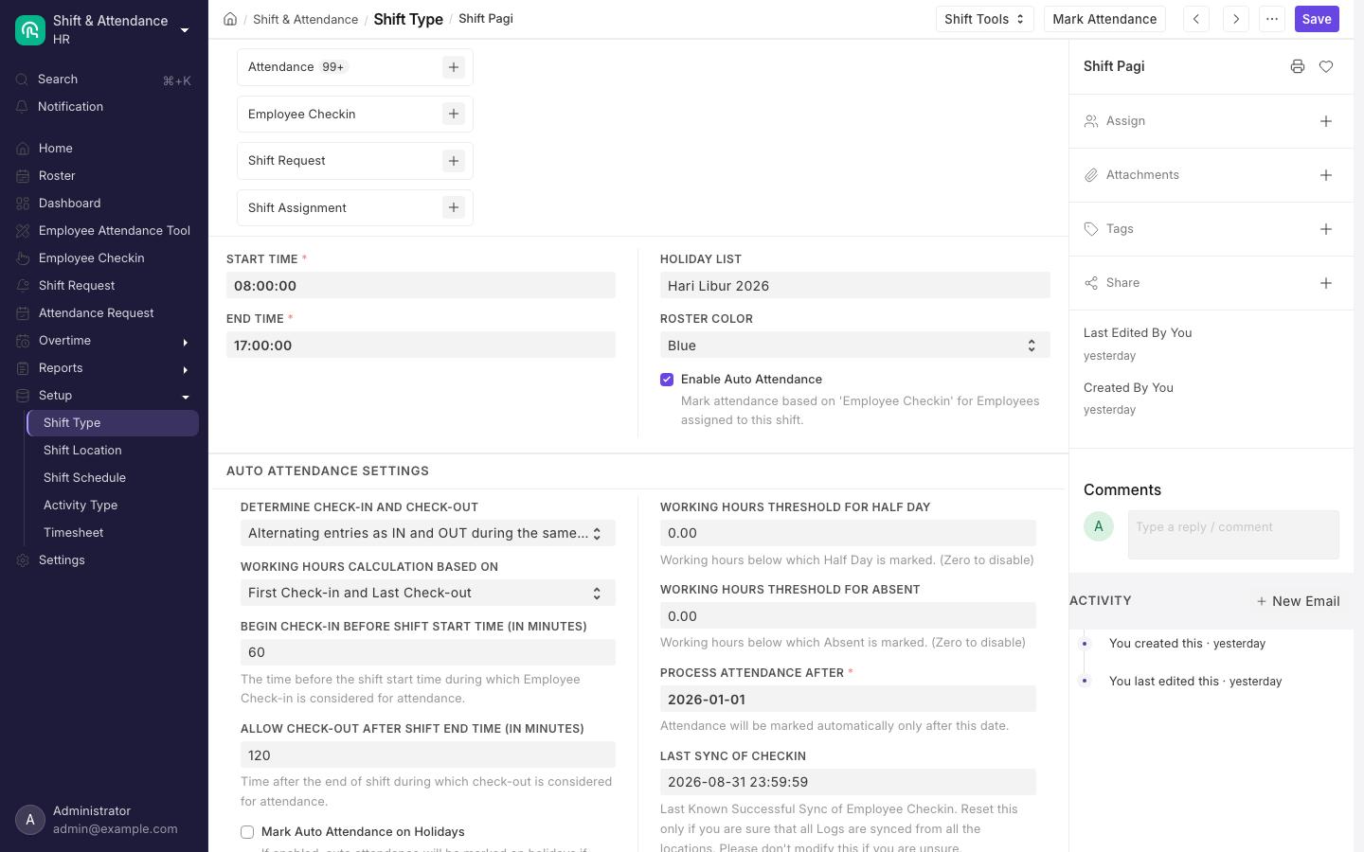
Task: Add a new Attendance record with plus
Action: [x=454, y=67]
